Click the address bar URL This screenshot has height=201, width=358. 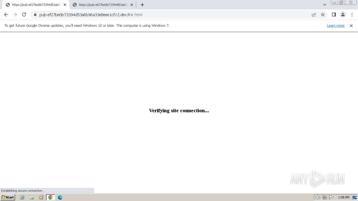click(91, 15)
